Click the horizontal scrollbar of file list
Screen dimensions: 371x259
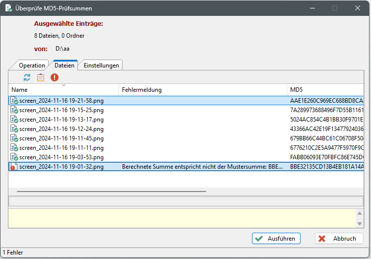[112, 191]
